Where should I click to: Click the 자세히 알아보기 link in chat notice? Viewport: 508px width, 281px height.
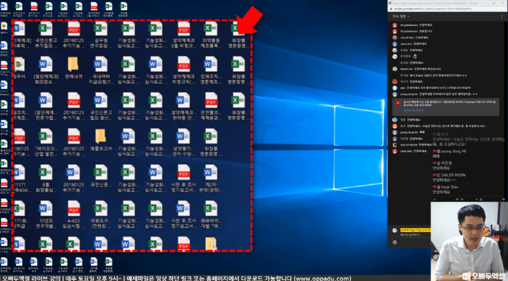click(408, 109)
